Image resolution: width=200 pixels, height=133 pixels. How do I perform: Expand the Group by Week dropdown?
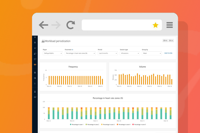tap(152, 53)
